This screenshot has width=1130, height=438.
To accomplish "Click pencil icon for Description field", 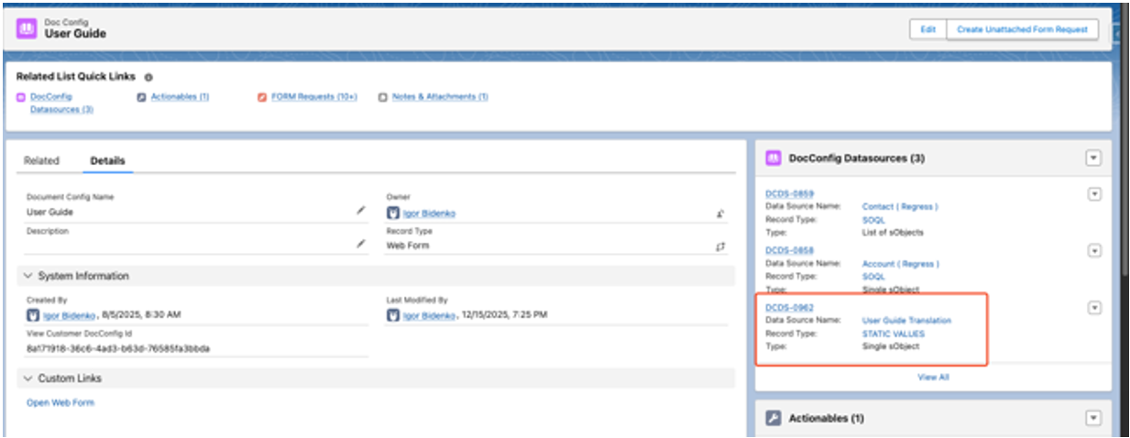I will 360,245.
